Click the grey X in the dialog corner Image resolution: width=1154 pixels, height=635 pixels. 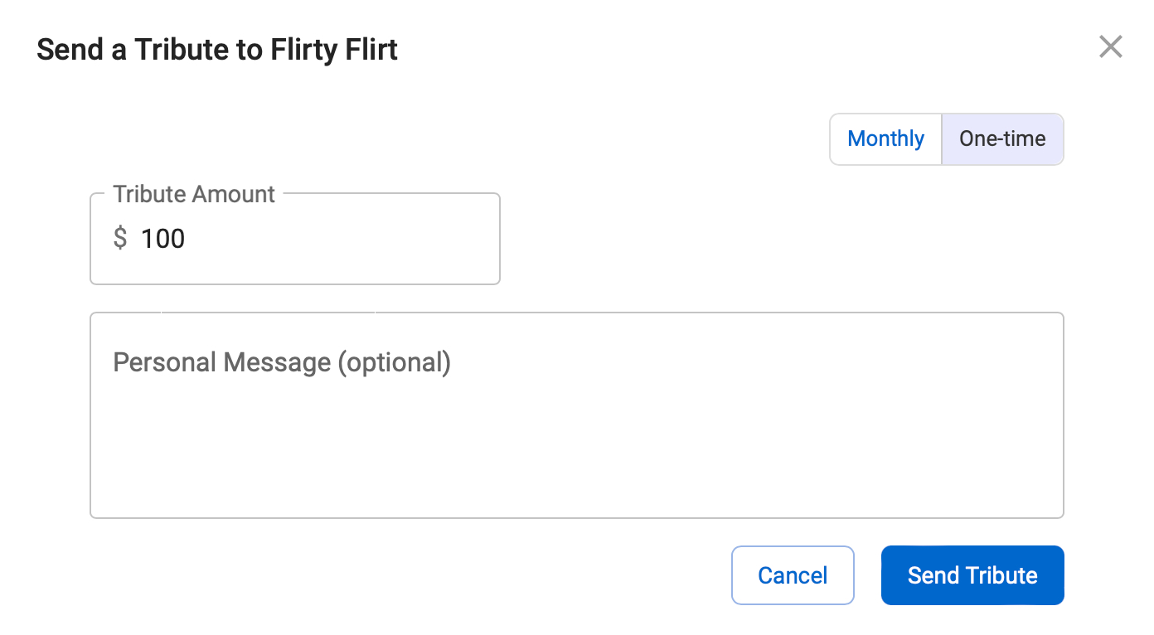1110,47
